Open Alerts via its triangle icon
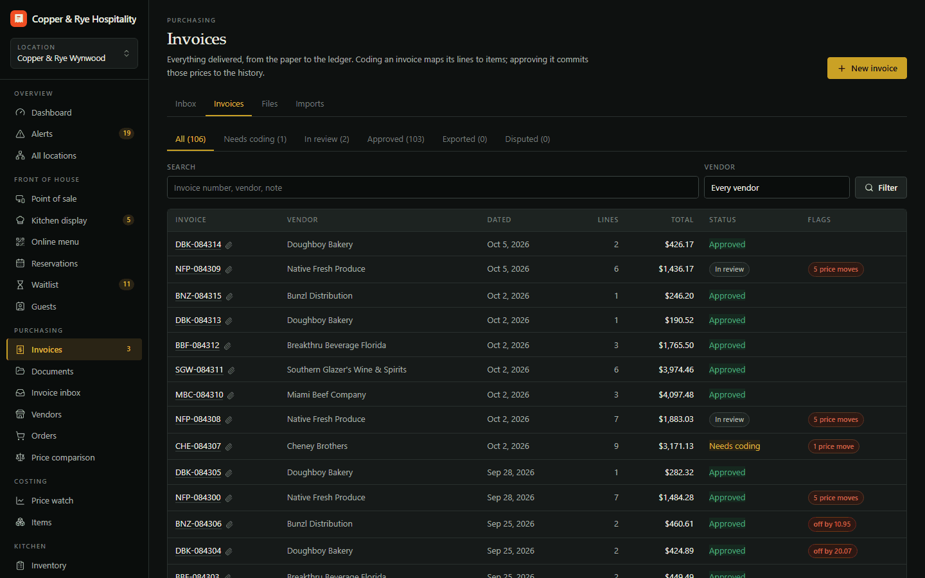Image resolution: width=925 pixels, height=578 pixels. point(20,134)
